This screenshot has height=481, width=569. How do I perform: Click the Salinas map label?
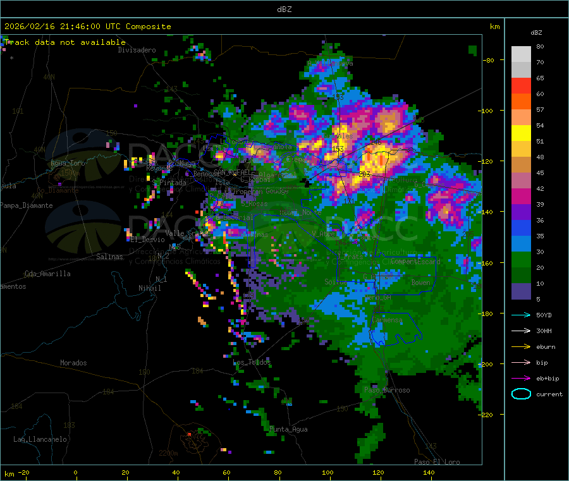coord(109,257)
